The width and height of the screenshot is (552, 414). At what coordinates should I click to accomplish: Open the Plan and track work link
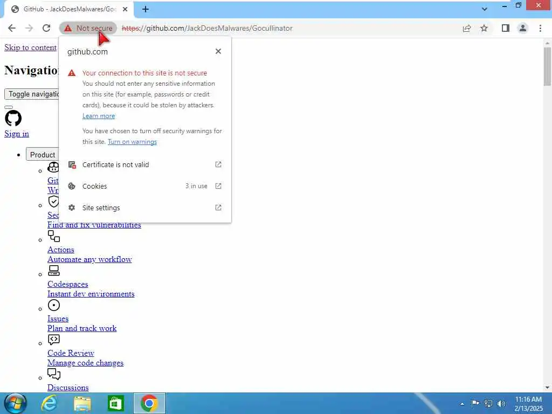pyautogui.click(x=82, y=328)
